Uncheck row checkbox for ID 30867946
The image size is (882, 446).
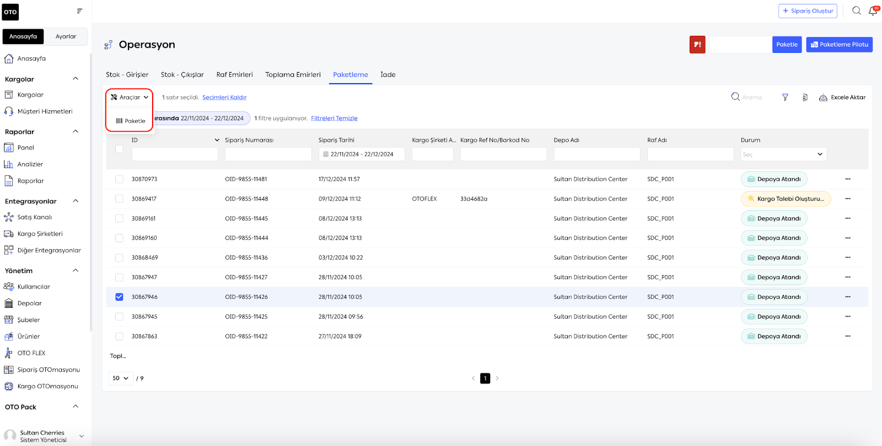119,297
